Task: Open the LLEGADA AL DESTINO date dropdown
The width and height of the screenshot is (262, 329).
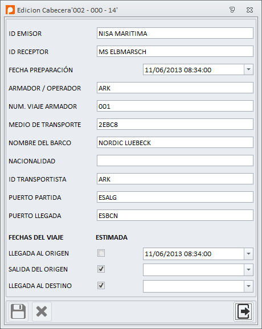Action: (x=248, y=286)
